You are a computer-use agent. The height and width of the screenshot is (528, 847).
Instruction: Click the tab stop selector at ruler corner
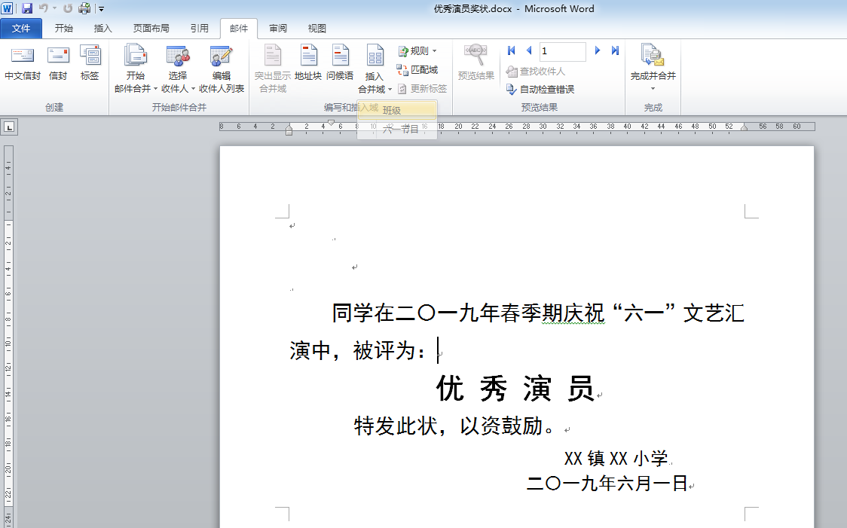[x=9, y=127]
